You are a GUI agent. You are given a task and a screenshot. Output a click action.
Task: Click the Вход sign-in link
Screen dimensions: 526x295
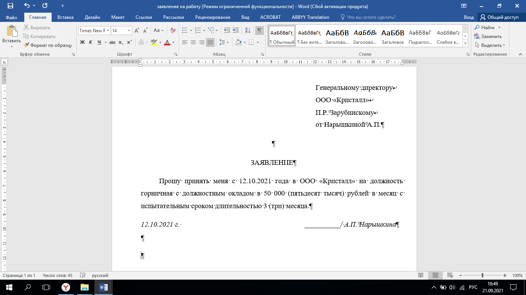click(469, 17)
